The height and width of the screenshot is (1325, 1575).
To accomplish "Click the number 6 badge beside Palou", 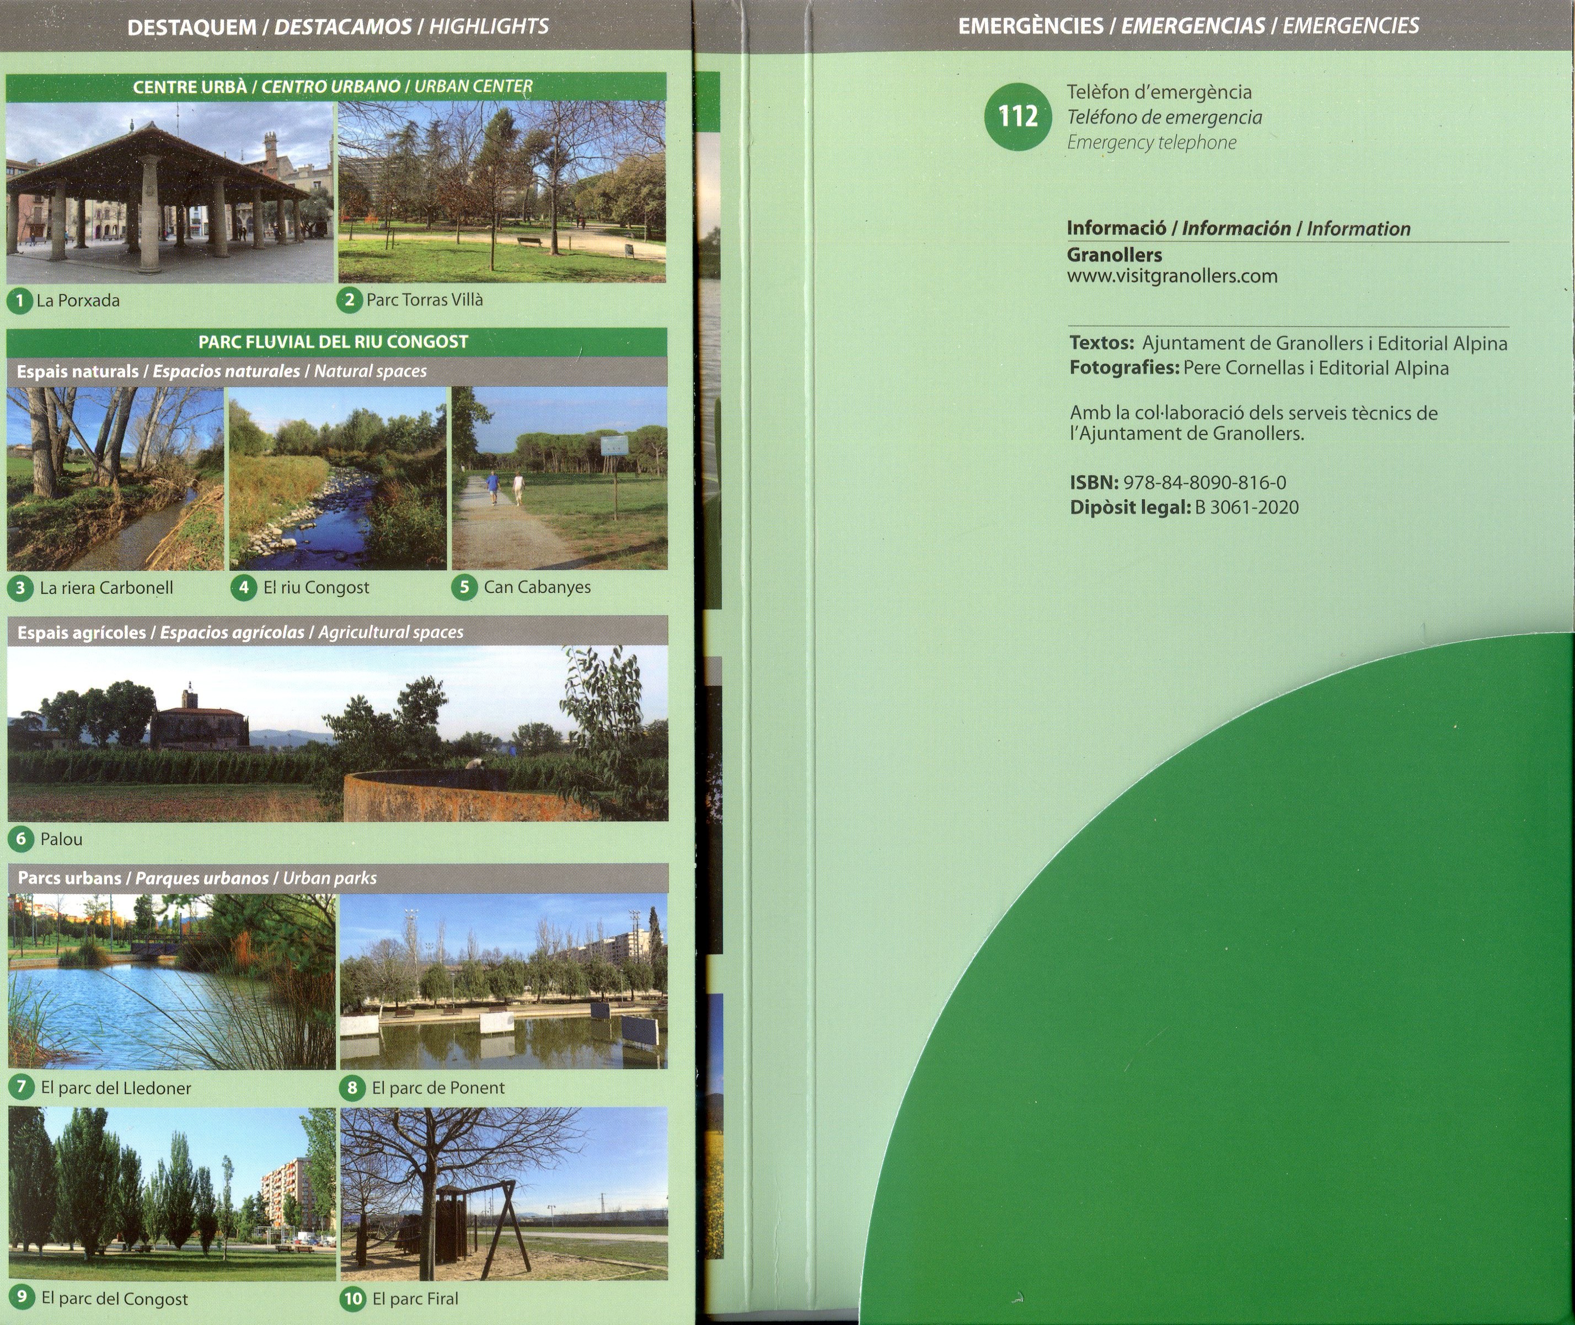I will (21, 839).
